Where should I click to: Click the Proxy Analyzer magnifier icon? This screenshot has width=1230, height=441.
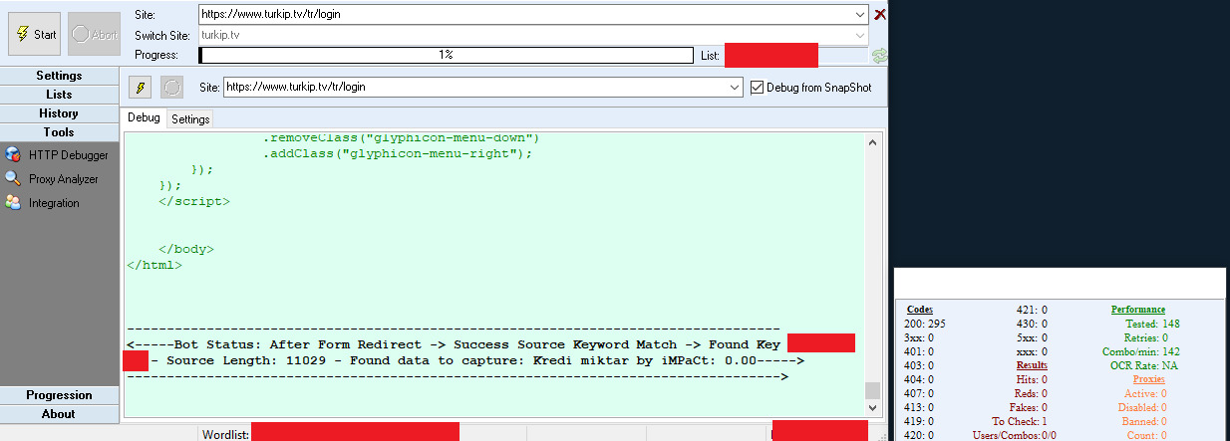[13, 179]
